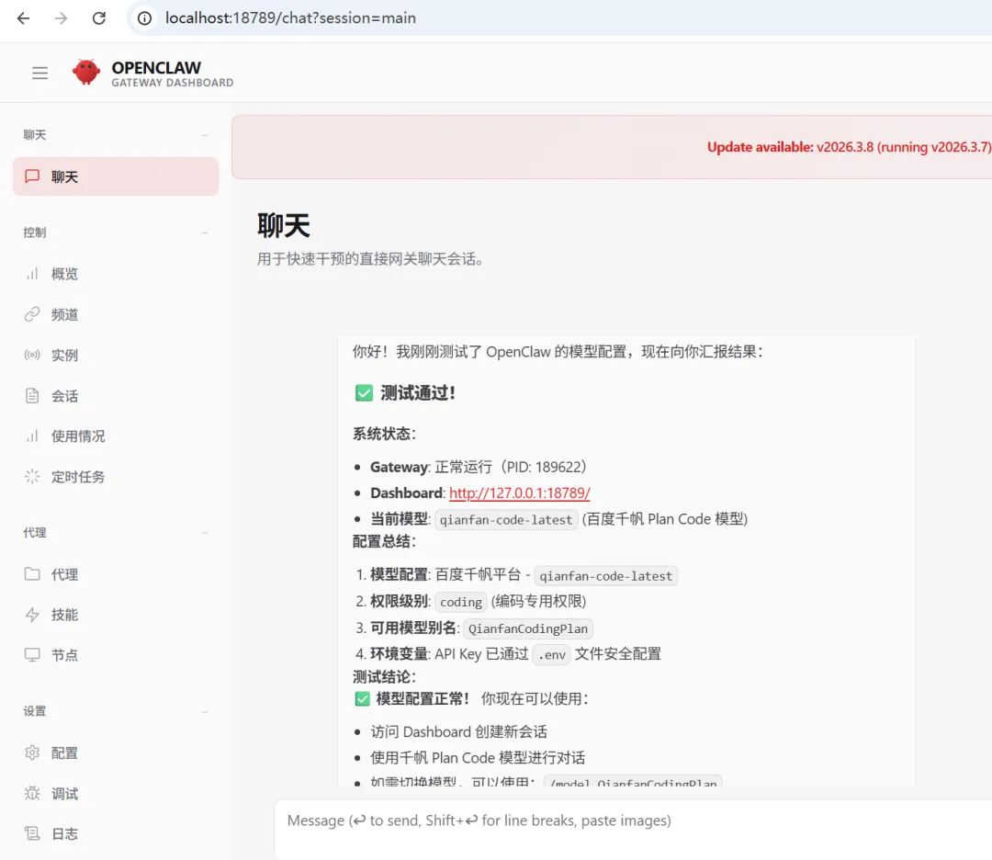Click the 会话 document icon

pyautogui.click(x=32, y=396)
